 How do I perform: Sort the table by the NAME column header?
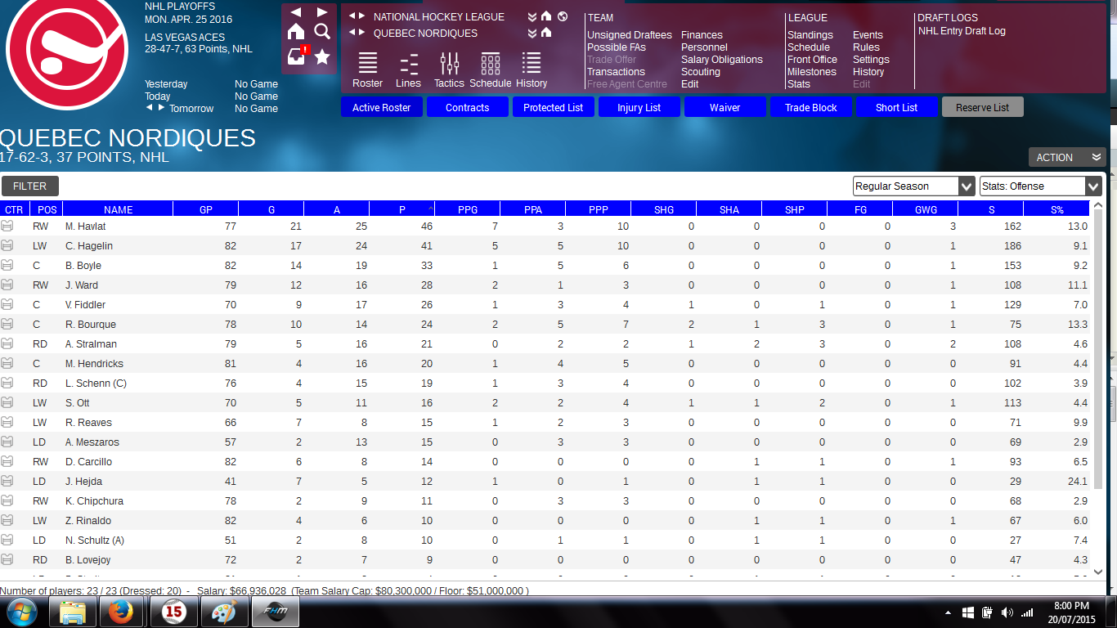pos(118,209)
